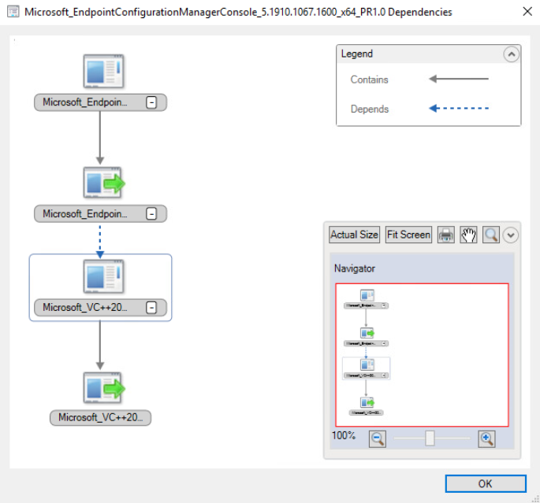540x503 pixels.
Task: Click the OK button
Action: click(486, 484)
